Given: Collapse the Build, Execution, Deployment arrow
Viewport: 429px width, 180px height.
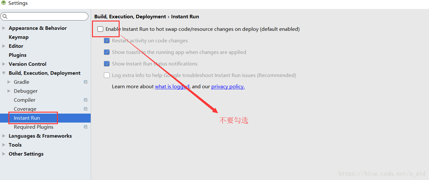Looking at the screenshot, I should [x=4, y=73].
